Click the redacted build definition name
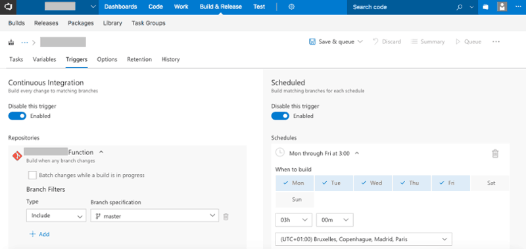This screenshot has width=526, height=249. tap(63, 42)
